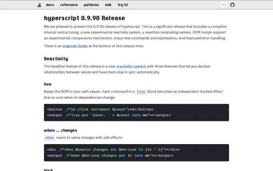Viewport: 273px width, 171px height.
Task: Open the docs navigation item
Action: tap(50, 5)
